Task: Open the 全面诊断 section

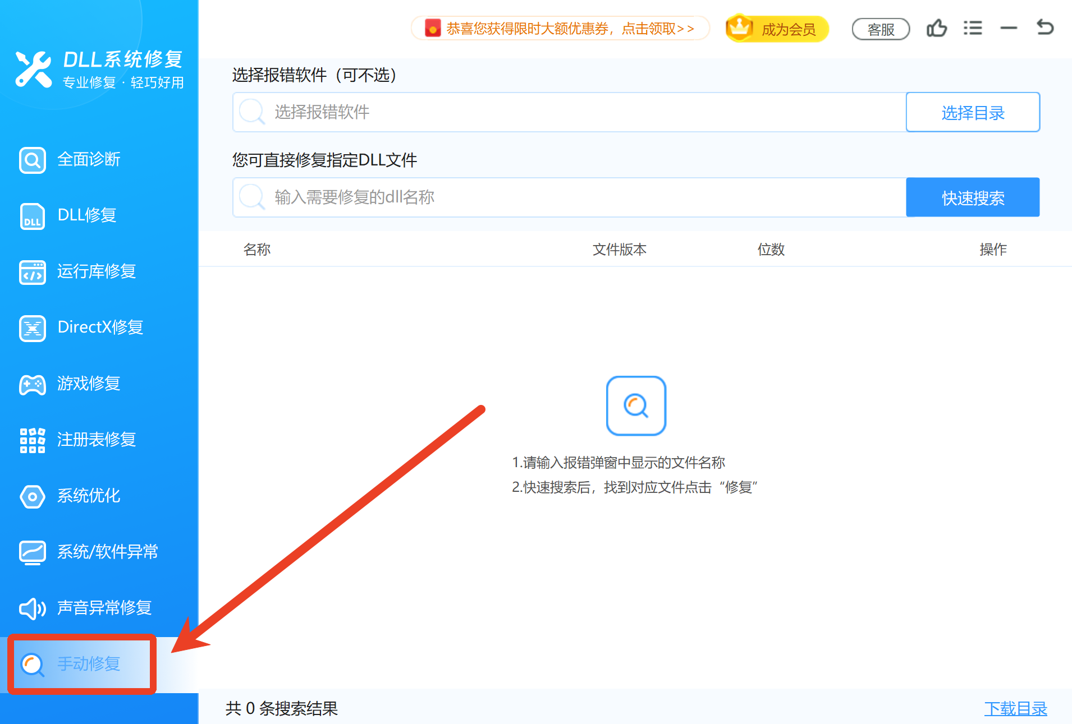Action: 89,160
